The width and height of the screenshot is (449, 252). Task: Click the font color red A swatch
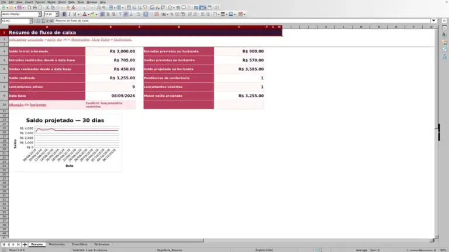(84, 14)
